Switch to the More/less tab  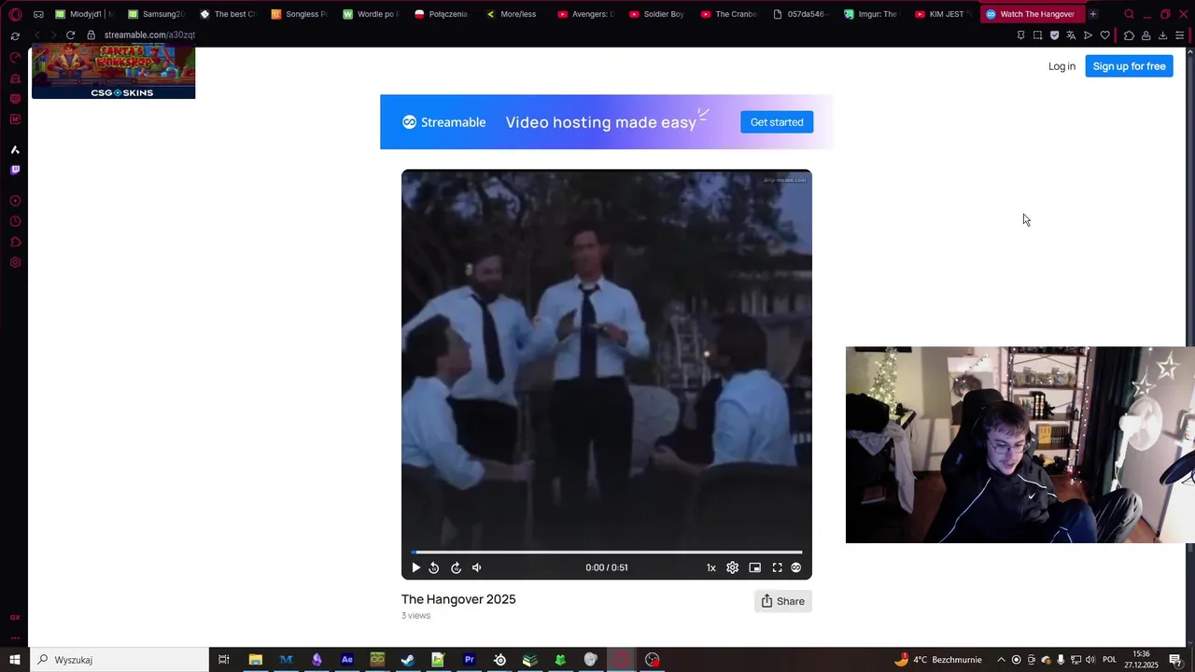513,14
